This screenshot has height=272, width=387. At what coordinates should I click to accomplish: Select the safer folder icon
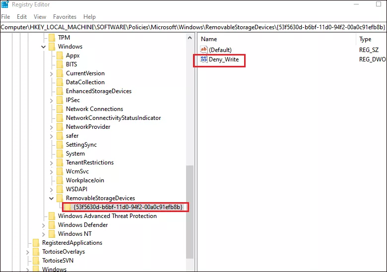60,136
